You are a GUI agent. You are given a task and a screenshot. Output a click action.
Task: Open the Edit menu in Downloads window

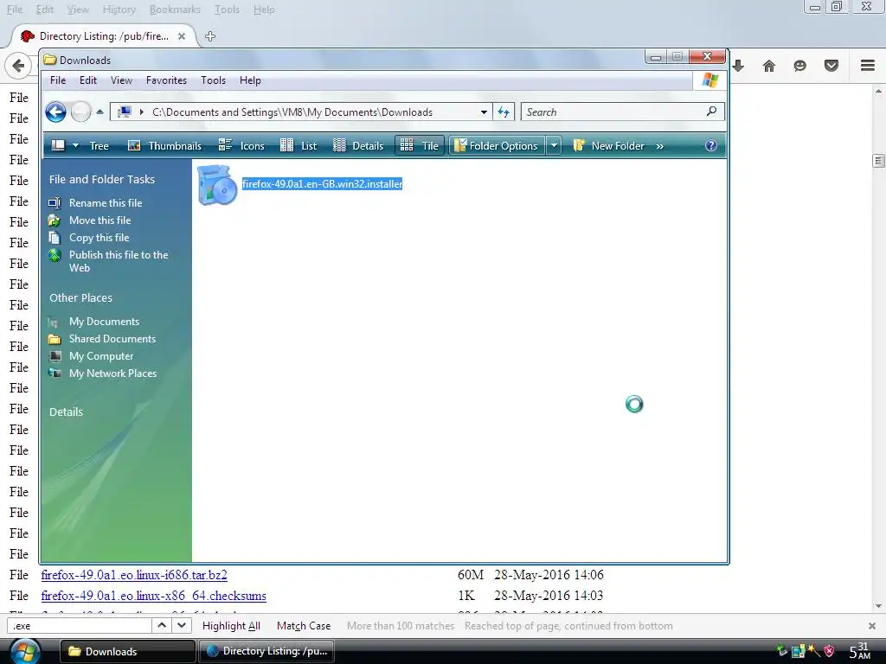tap(87, 80)
